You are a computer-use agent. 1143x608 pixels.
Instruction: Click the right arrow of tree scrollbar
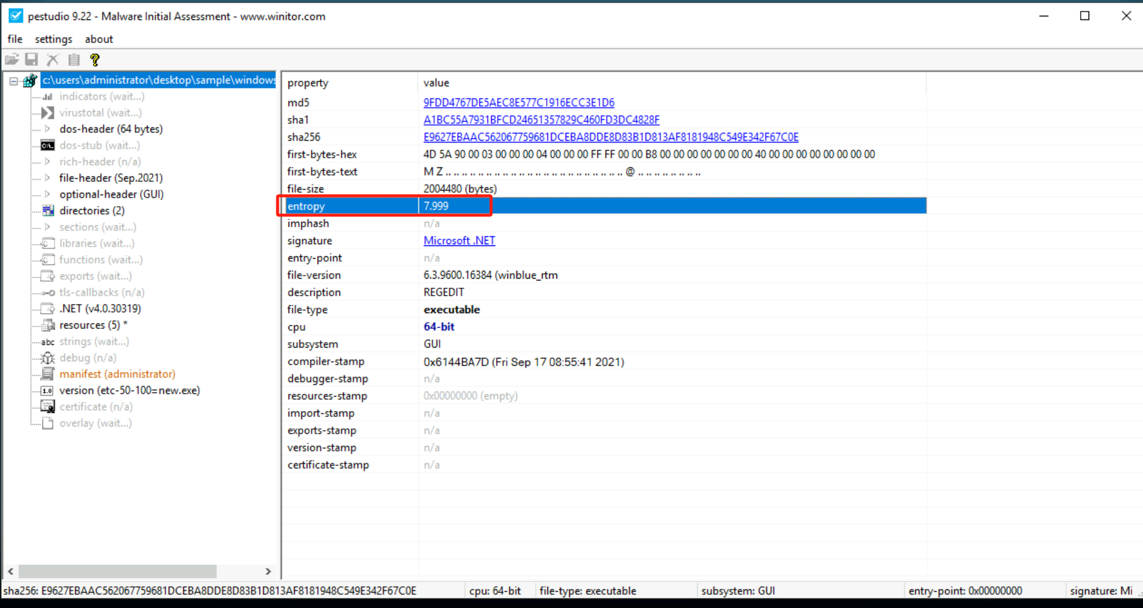(x=268, y=571)
